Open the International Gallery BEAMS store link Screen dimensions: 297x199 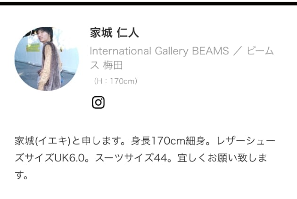coord(159,51)
